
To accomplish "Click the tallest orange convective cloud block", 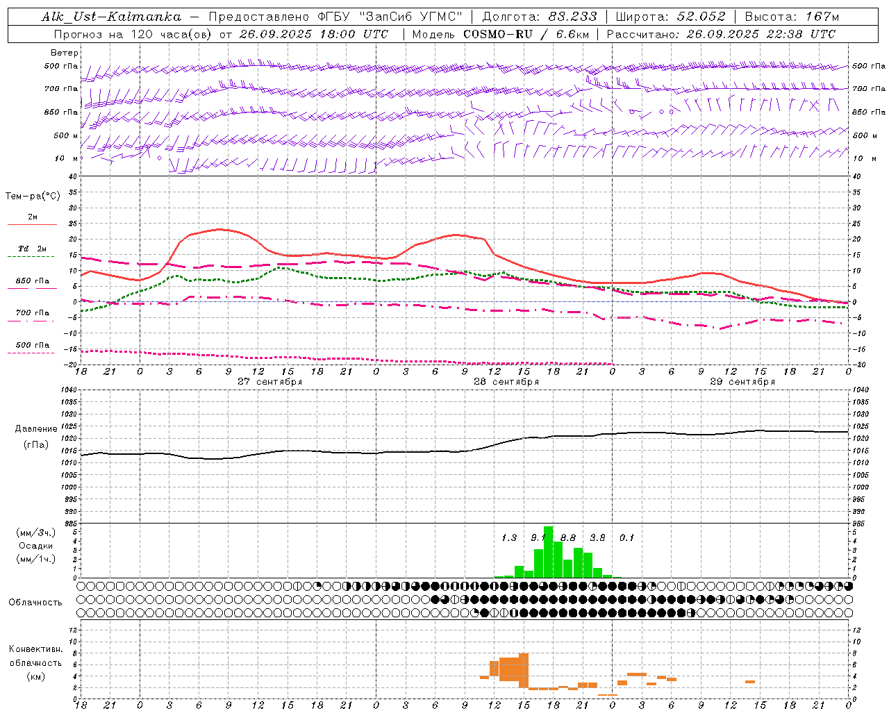I will coord(524,670).
